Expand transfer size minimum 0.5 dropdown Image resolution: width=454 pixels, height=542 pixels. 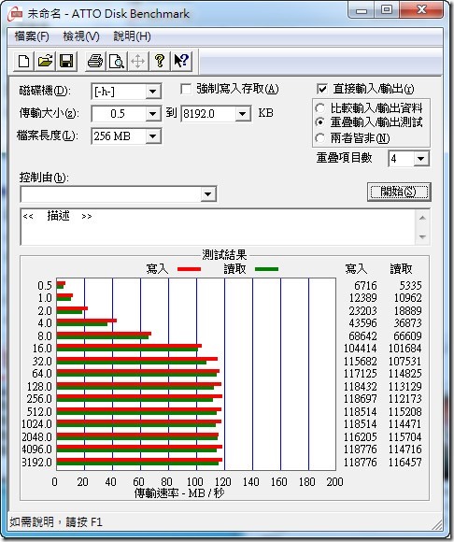tap(152, 114)
